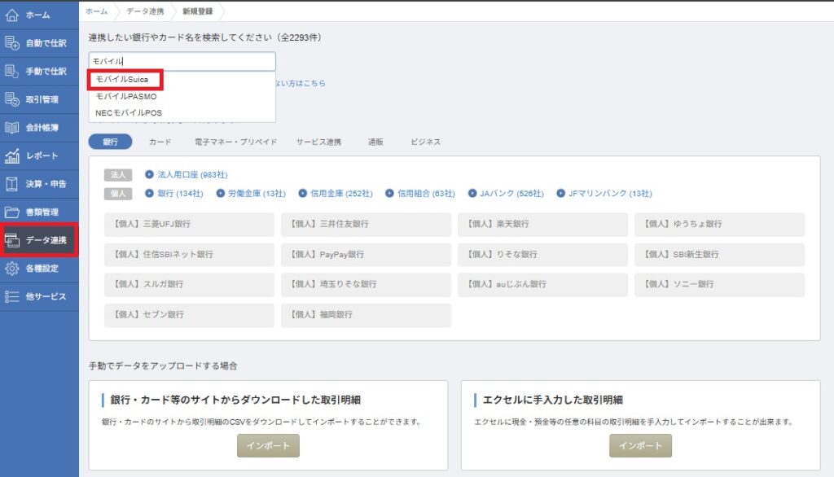This screenshot has height=477, width=834.
Task: Expand the 法人用口座 (983社) list
Action: pyautogui.click(x=187, y=174)
